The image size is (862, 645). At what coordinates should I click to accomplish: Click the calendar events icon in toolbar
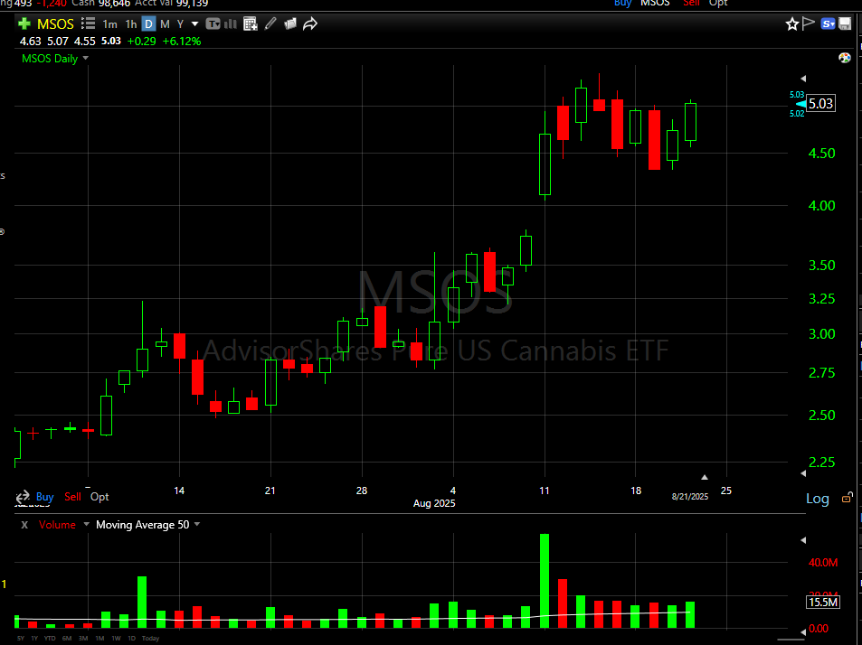click(x=251, y=24)
